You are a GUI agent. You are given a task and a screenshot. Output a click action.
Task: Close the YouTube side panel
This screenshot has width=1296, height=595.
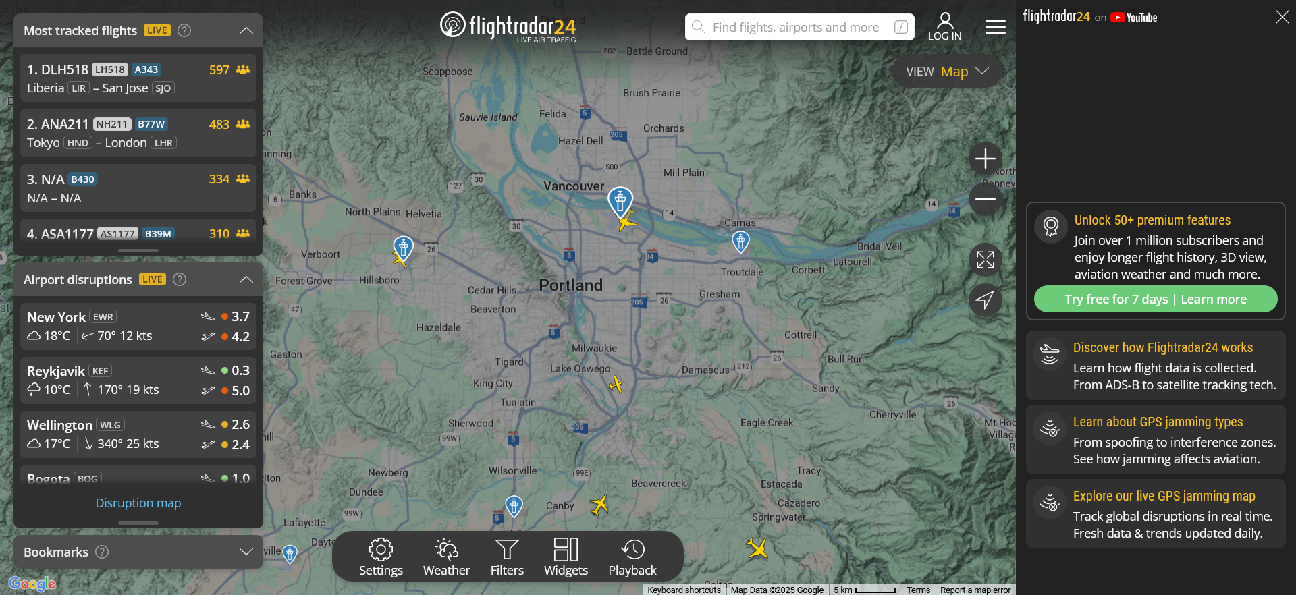pyautogui.click(x=1282, y=17)
